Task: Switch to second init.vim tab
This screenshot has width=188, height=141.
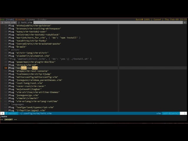Action: [25, 23]
